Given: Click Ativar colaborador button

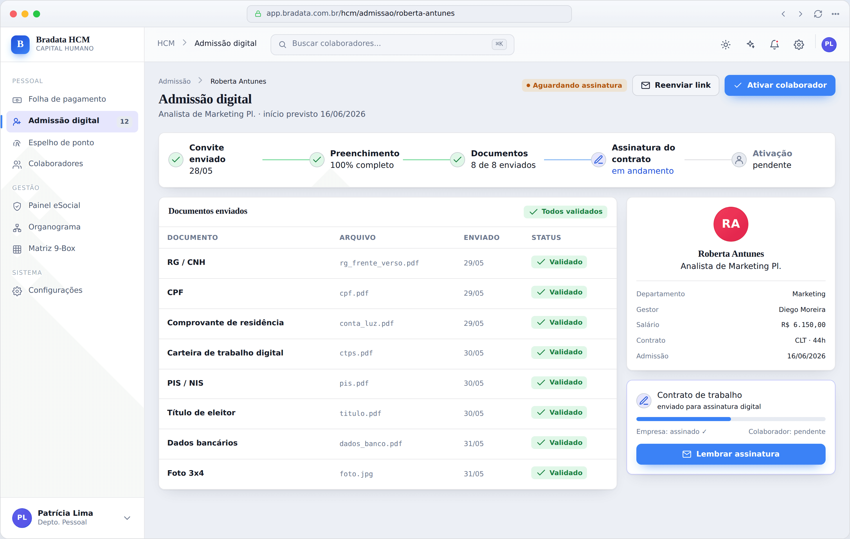Looking at the screenshot, I should [779, 85].
